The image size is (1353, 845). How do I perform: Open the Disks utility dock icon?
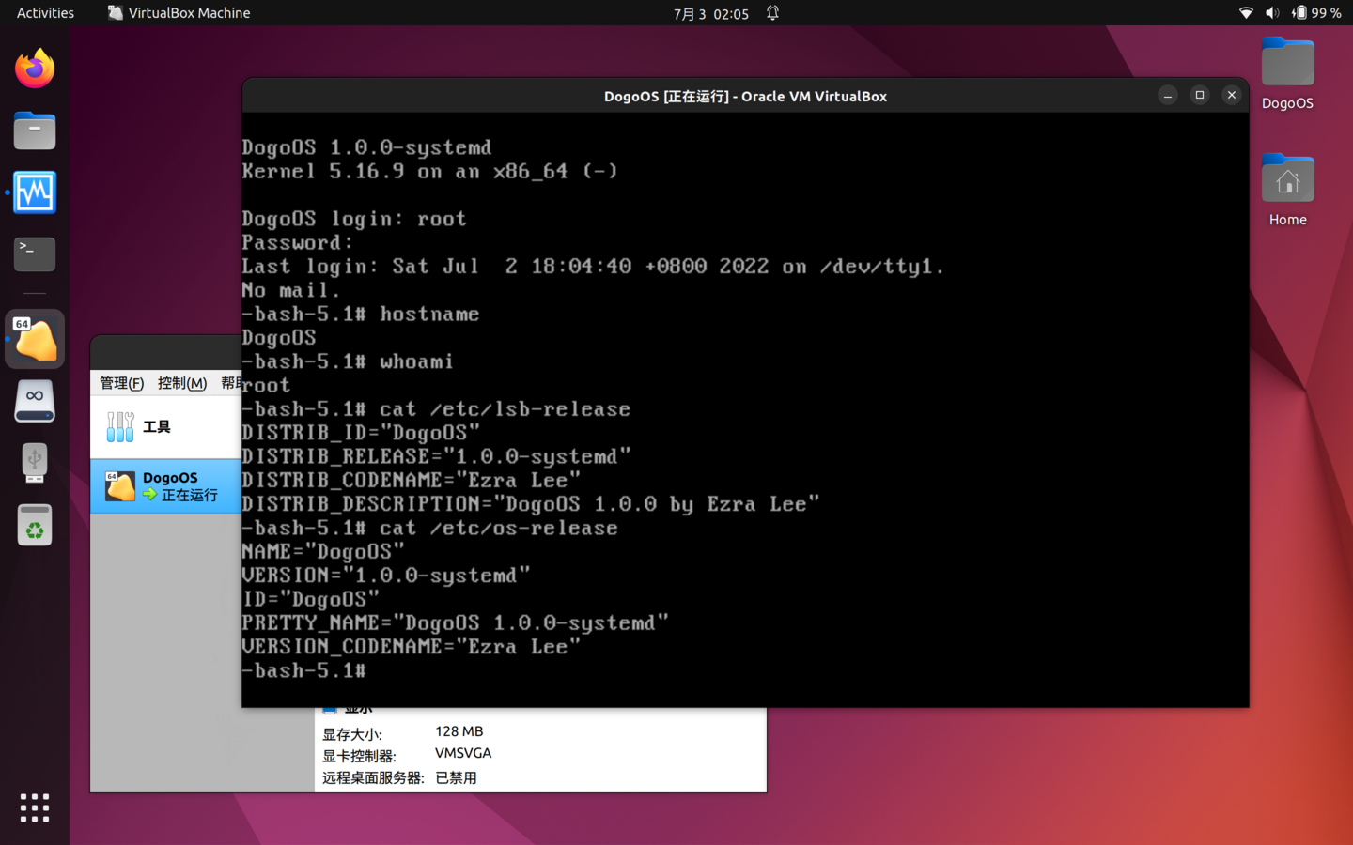click(x=35, y=401)
